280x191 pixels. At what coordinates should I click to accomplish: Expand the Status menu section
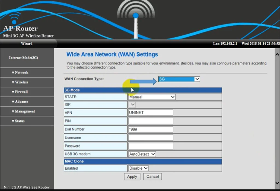tap(18, 121)
